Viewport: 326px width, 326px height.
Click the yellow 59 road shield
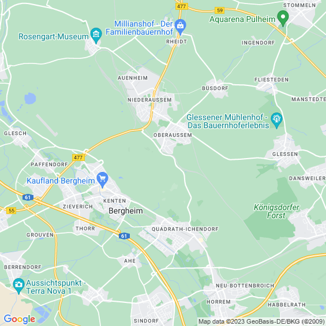[x=220, y=10]
